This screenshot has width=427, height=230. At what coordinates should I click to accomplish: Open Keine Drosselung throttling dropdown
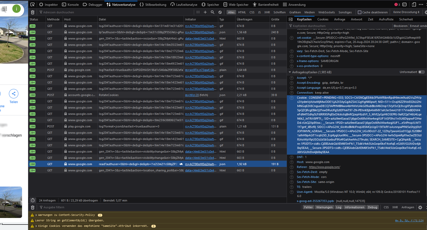pos(406,12)
